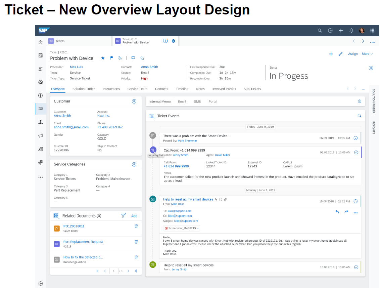This screenshot has width=380, height=288.
Task: Click the page number input field
Action: (114, 271)
